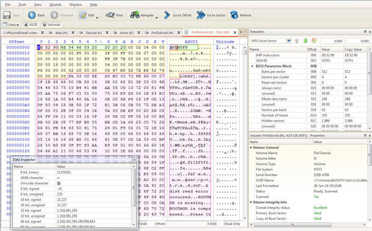
Task: Show earlier tabs with left arrow
Action: pos(241,32)
